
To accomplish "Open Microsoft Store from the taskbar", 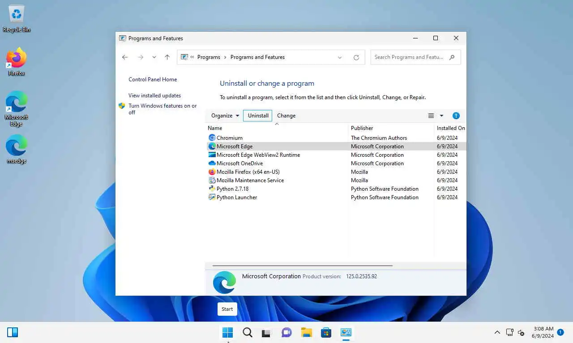I will pyautogui.click(x=326, y=332).
